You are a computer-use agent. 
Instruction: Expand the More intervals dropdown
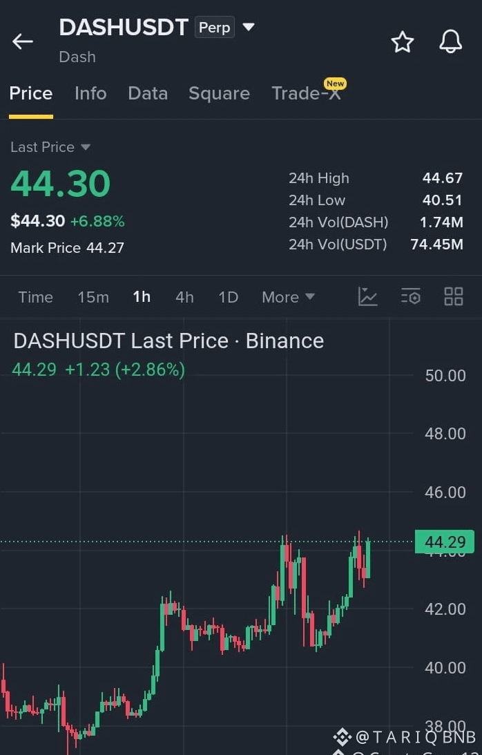click(288, 297)
